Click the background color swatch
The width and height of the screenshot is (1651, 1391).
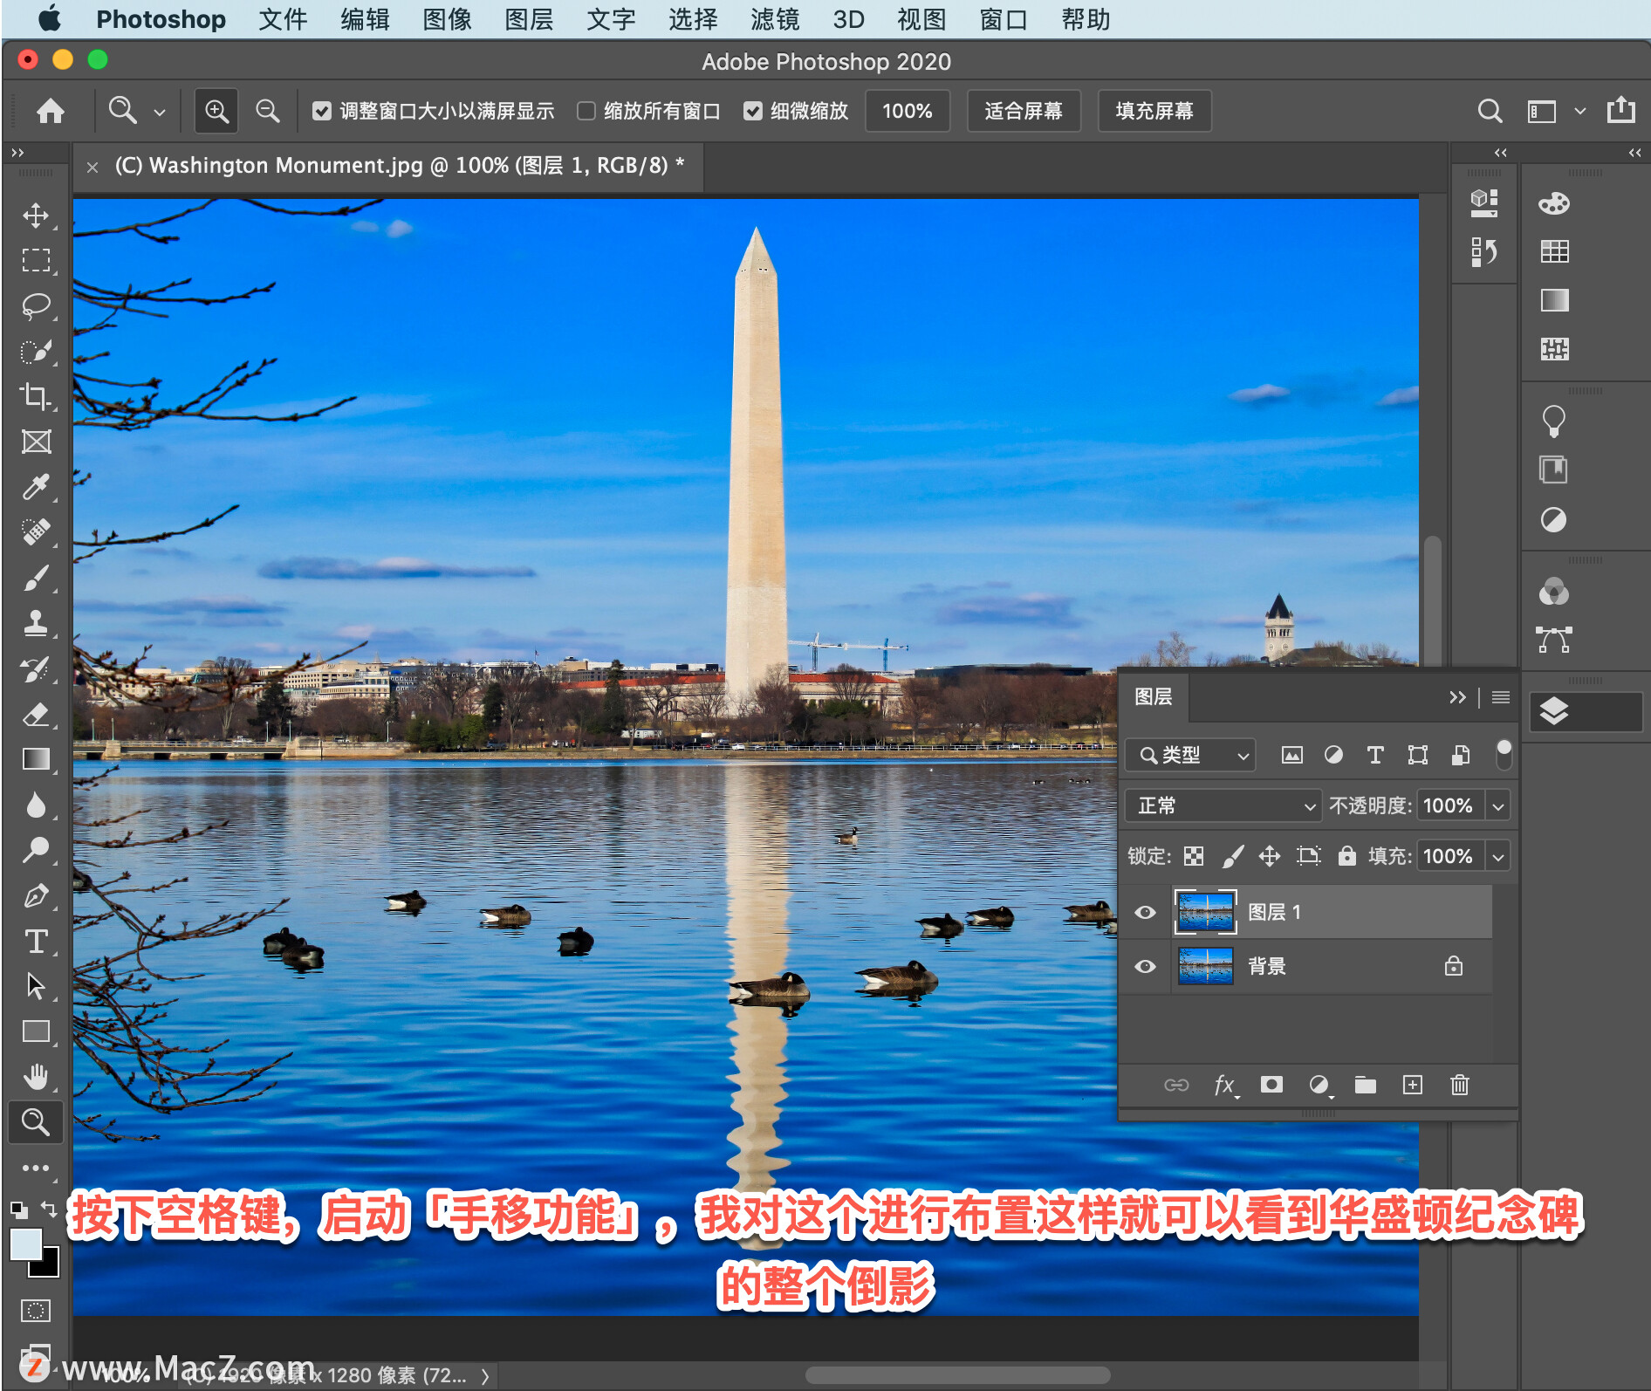click(49, 1267)
